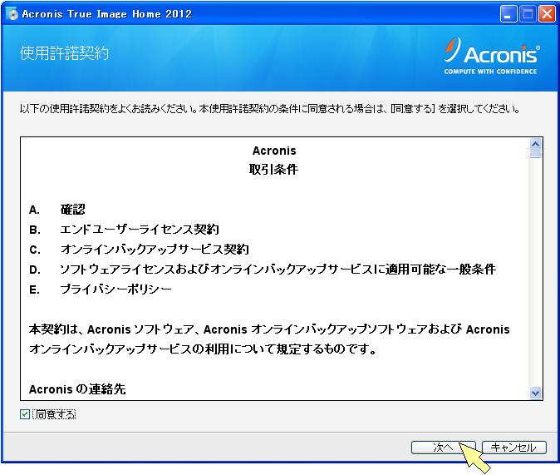Screen dimensions: 560x475
Task: Minimize the Acronis True Image Home window
Action: coord(508,15)
